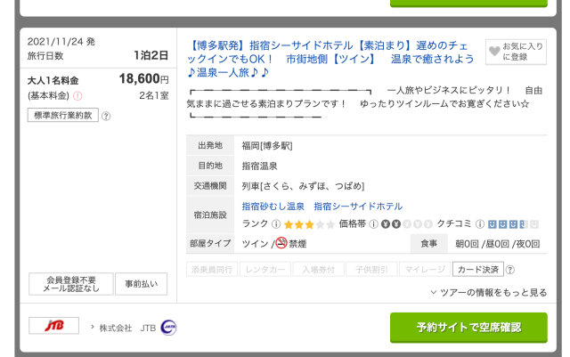Click the no-smoking 禁煙 icon
Screen dimensions: 570x357
281,242
